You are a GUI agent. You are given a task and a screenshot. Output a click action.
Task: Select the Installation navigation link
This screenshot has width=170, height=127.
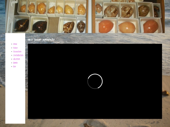click(18, 55)
